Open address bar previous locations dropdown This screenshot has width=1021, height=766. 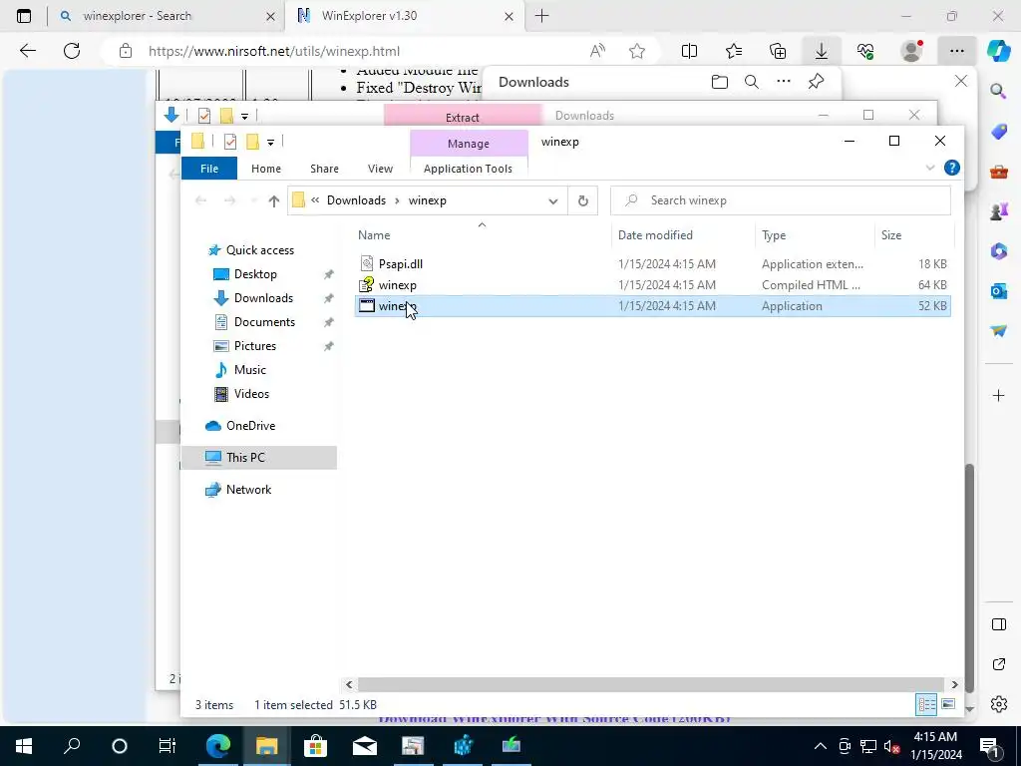coord(552,200)
